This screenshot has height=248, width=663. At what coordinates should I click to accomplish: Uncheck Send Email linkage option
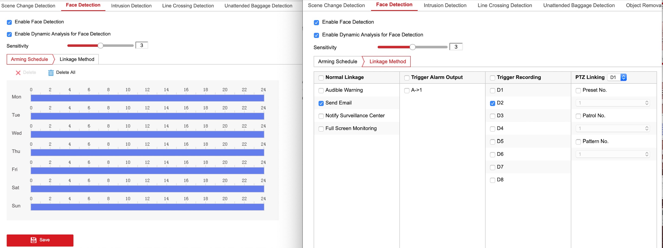(x=321, y=103)
